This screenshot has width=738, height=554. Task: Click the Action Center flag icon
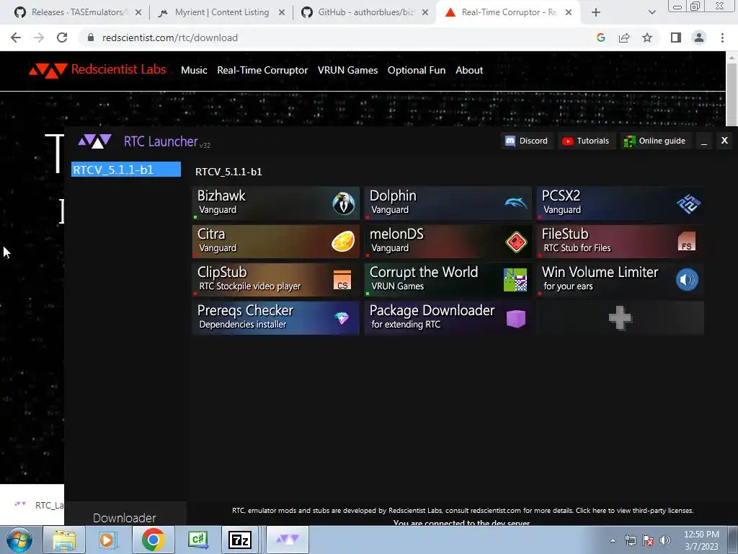click(x=648, y=540)
